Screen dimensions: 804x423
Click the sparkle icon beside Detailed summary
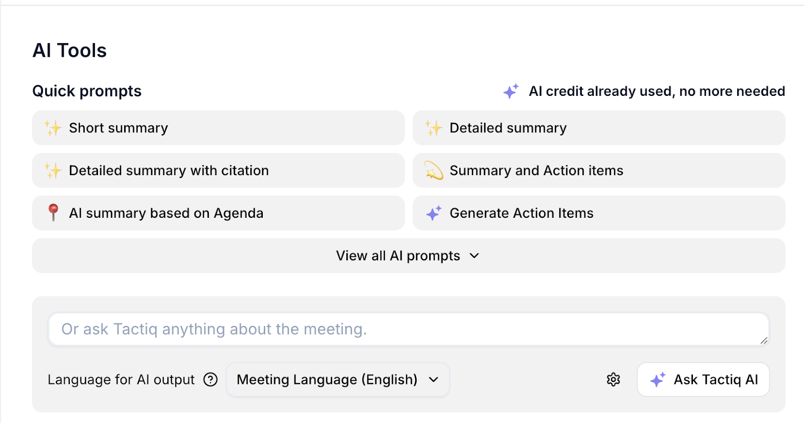click(433, 128)
